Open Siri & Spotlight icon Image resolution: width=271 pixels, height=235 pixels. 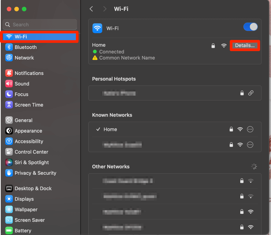9,162
